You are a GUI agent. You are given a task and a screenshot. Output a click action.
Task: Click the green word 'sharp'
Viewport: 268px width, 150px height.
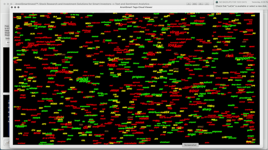pos(206,109)
